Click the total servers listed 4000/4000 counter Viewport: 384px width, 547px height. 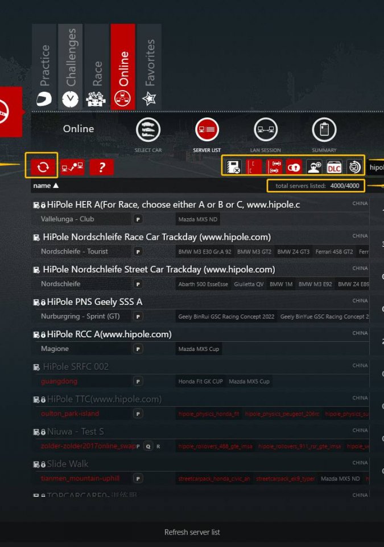316,186
